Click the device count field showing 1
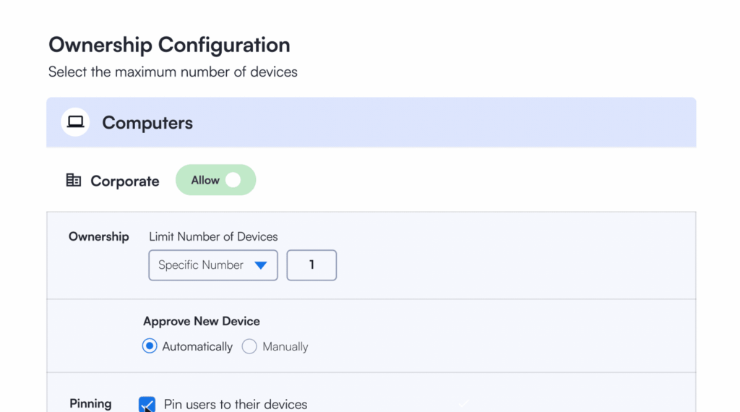This screenshot has width=740, height=412. [311, 265]
